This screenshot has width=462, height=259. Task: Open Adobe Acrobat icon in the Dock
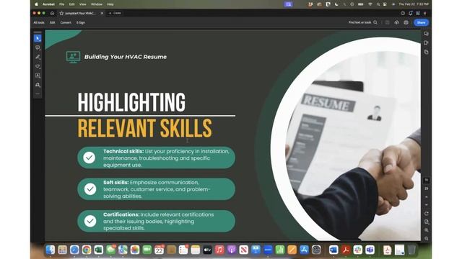pos(346,250)
